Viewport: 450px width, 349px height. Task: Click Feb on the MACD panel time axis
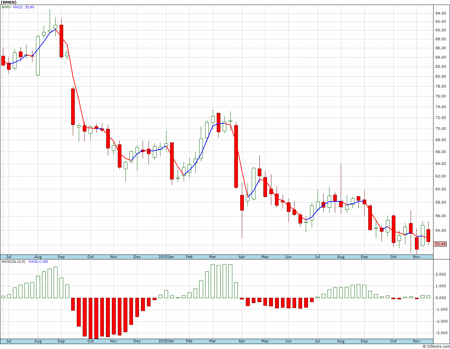189,341
